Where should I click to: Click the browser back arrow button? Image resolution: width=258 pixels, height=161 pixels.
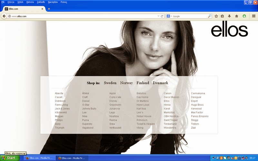tap(4, 16)
